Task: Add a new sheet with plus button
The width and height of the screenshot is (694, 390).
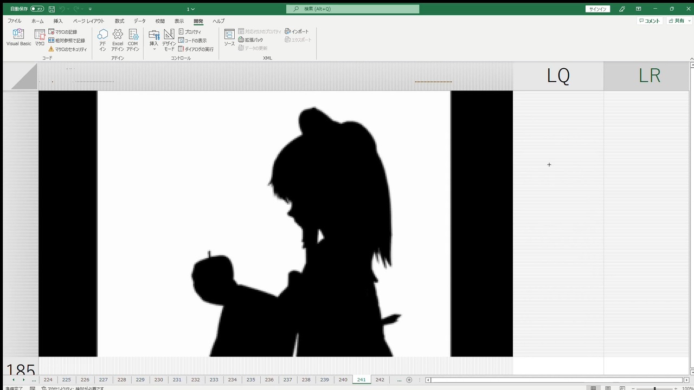Action: [x=409, y=380]
